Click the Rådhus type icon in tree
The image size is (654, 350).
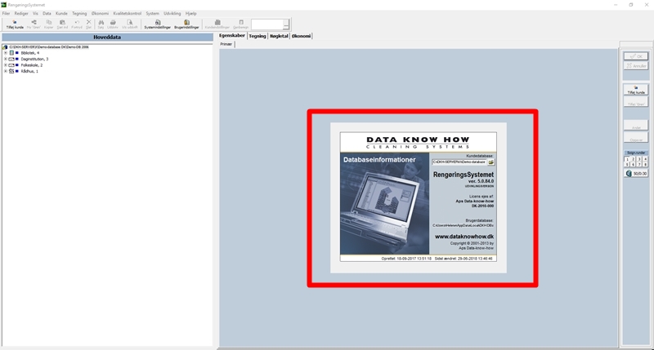[x=11, y=71]
